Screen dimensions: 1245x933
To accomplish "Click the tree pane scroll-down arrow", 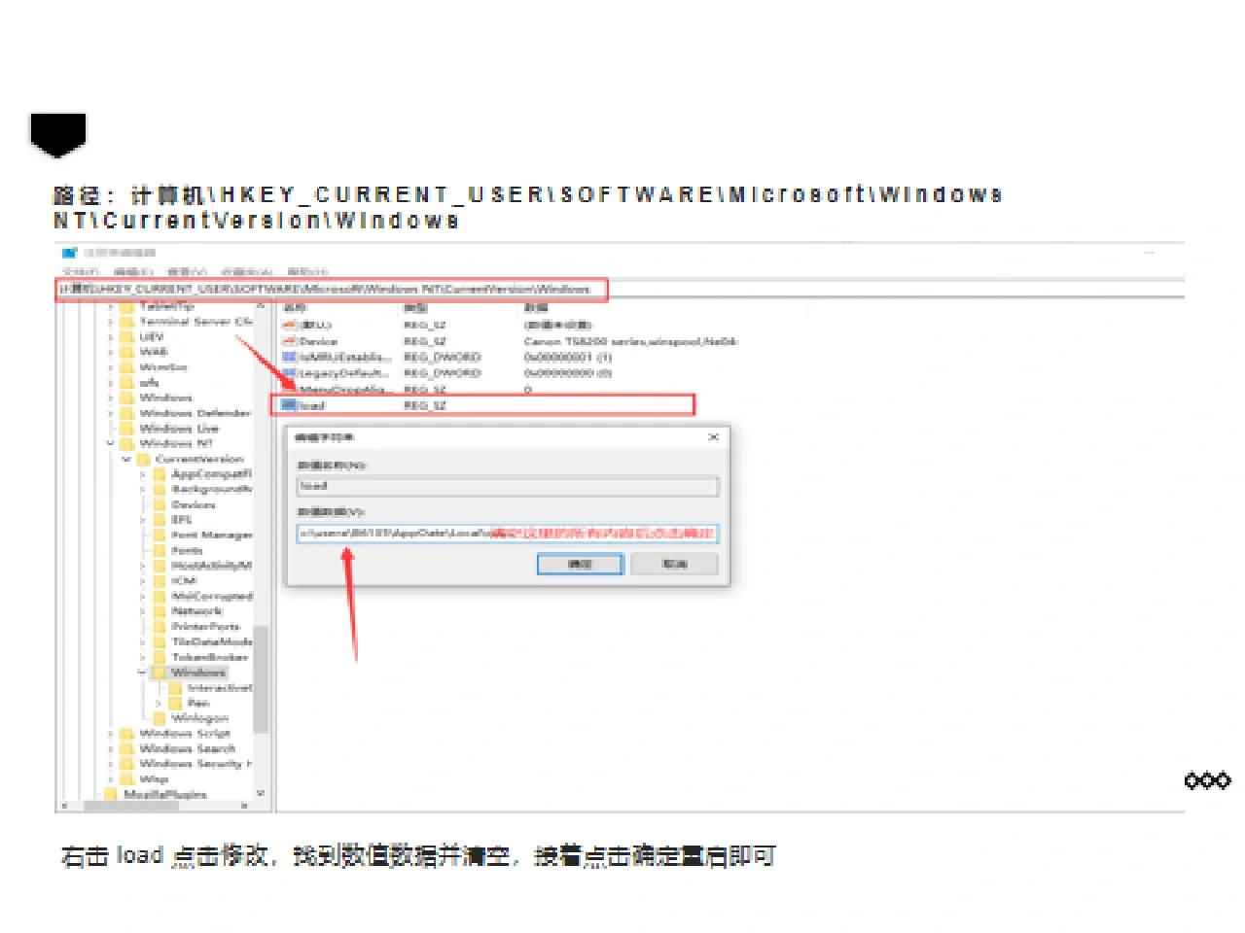I will coord(261,794).
